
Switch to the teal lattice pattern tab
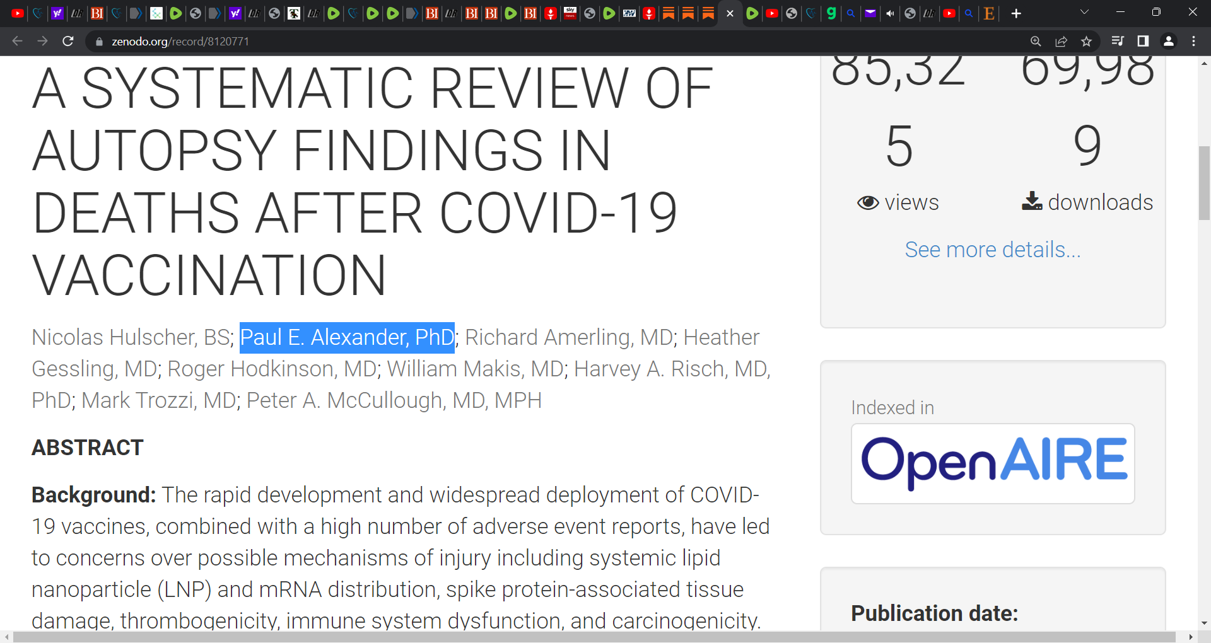(156, 13)
